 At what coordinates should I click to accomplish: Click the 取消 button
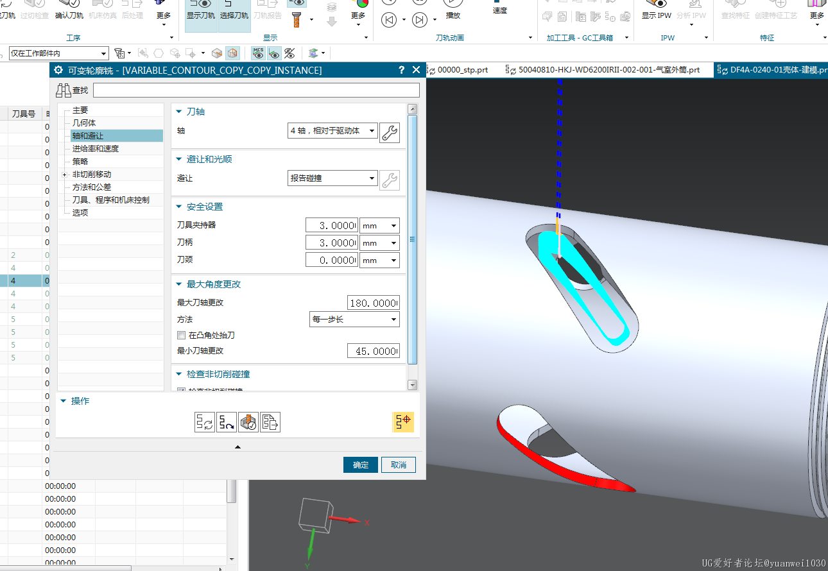click(399, 465)
